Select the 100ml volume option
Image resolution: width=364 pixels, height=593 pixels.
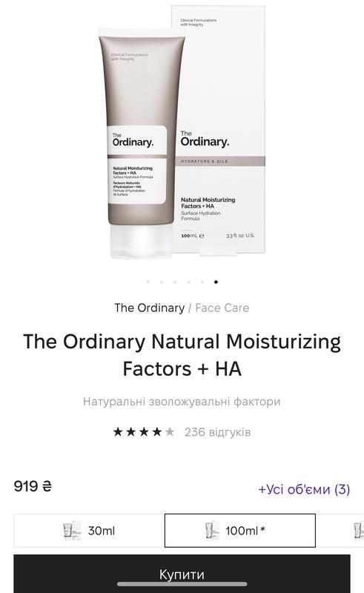tap(240, 531)
